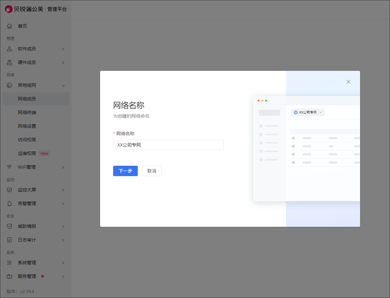The image size is (390, 298).
Task: Click the WiFi管理 wireless icon
Action: tap(9, 167)
